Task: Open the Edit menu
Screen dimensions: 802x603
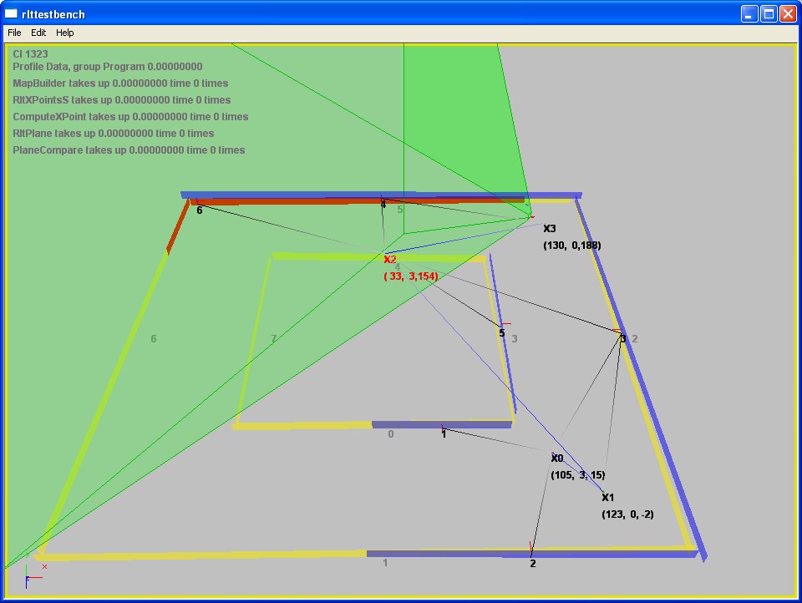Action: (38, 33)
